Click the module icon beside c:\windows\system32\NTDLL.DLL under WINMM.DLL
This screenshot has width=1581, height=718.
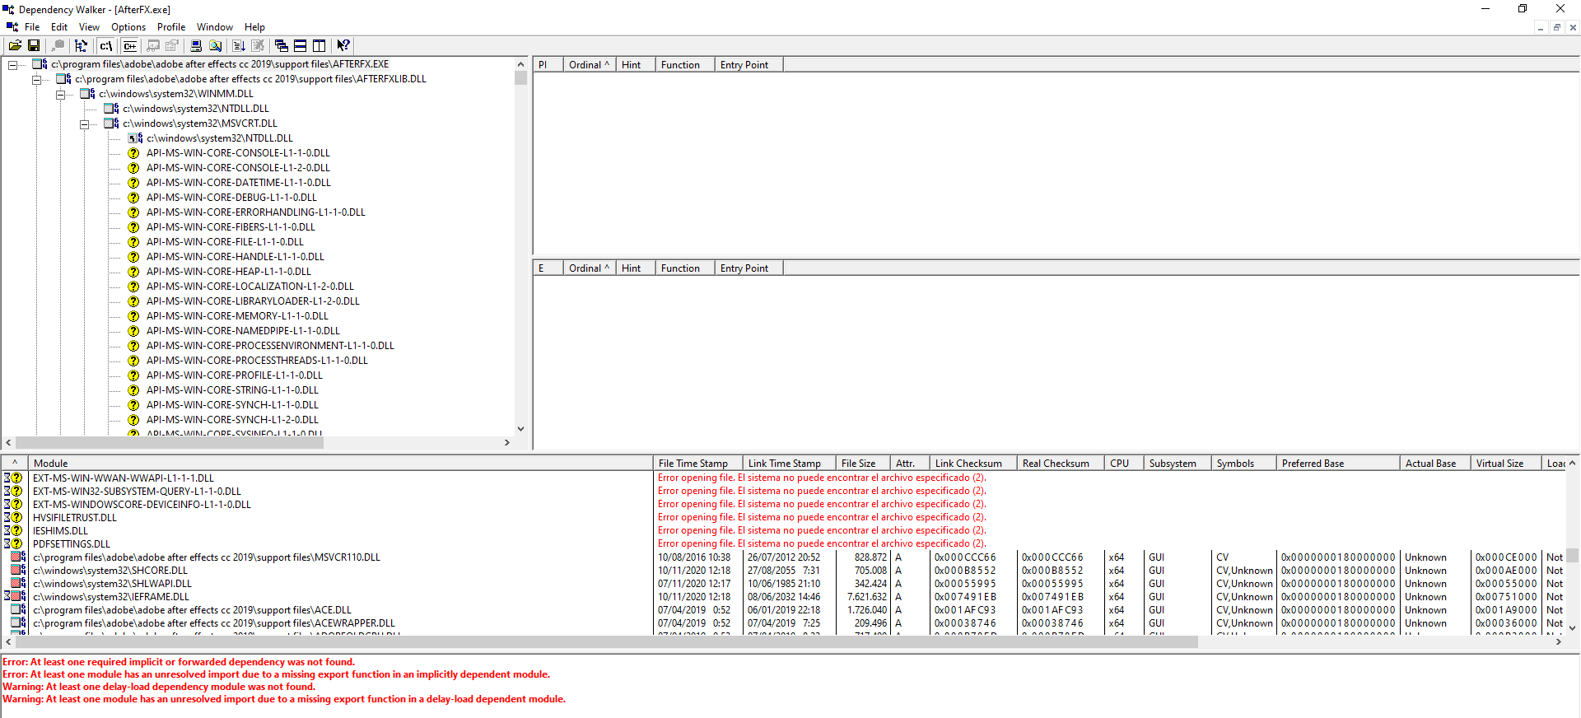(x=111, y=109)
